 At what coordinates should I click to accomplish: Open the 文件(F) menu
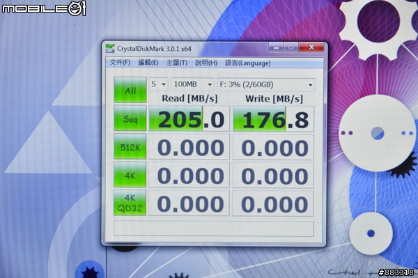pyautogui.click(x=120, y=63)
